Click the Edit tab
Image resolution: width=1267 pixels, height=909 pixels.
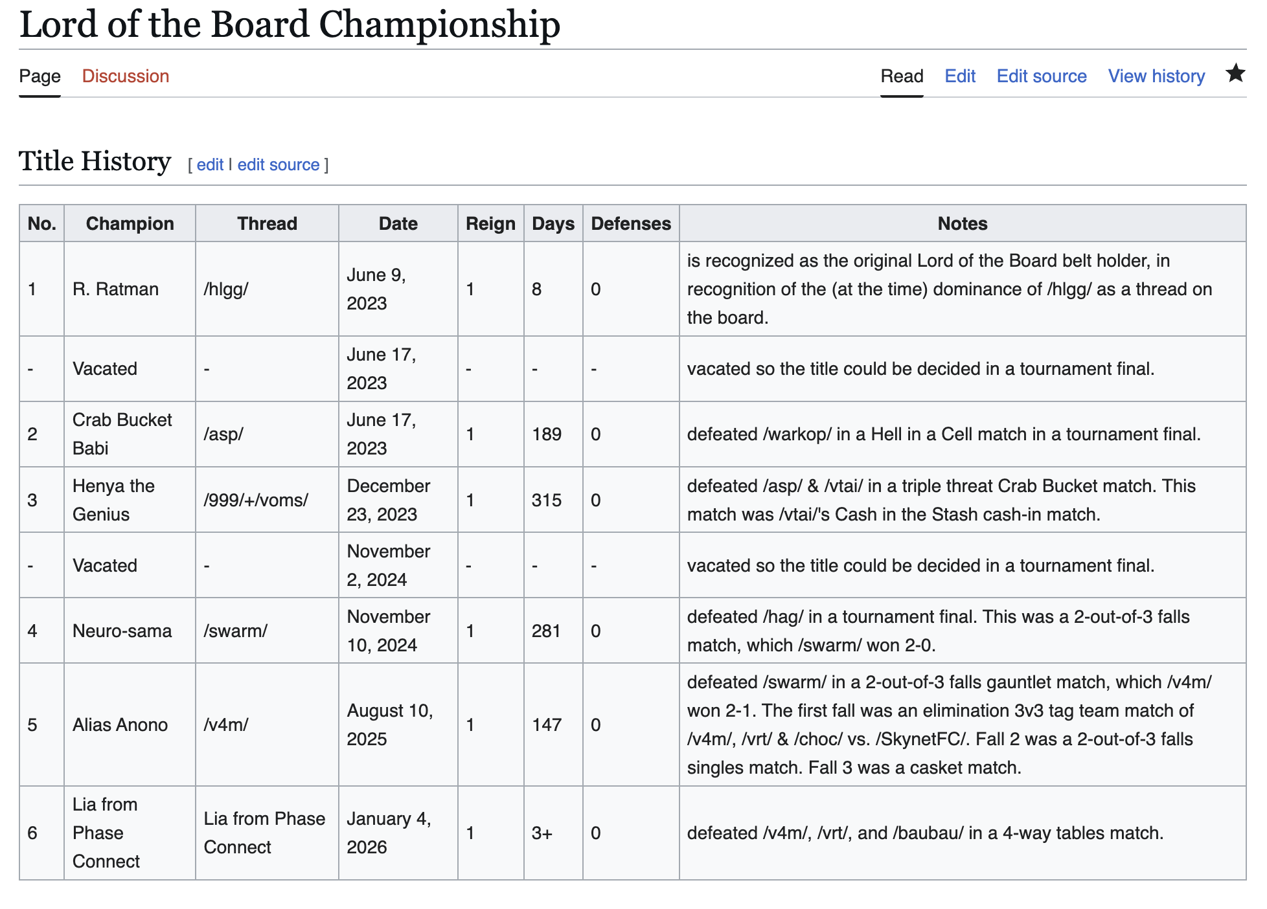pos(959,76)
